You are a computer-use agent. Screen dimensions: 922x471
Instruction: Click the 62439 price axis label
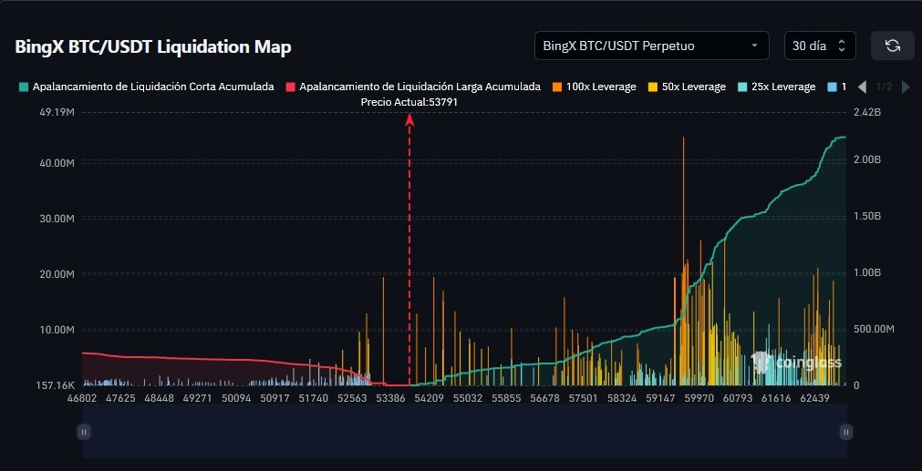pos(814,398)
